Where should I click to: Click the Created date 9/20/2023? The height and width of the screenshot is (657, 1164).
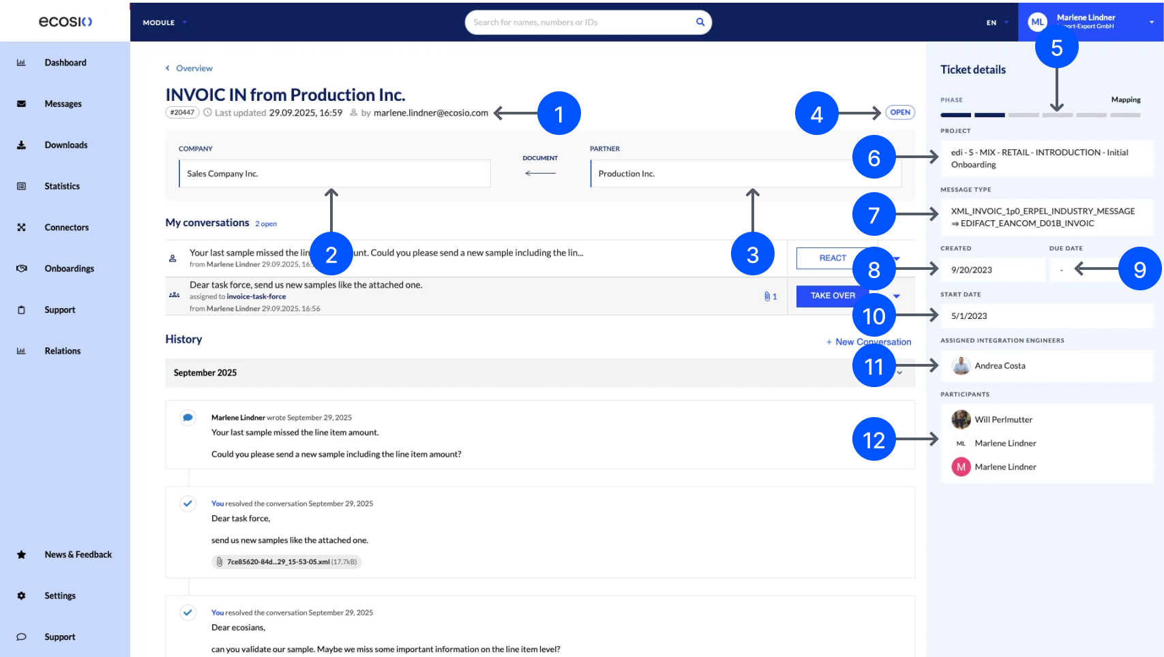click(x=972, y=270)
